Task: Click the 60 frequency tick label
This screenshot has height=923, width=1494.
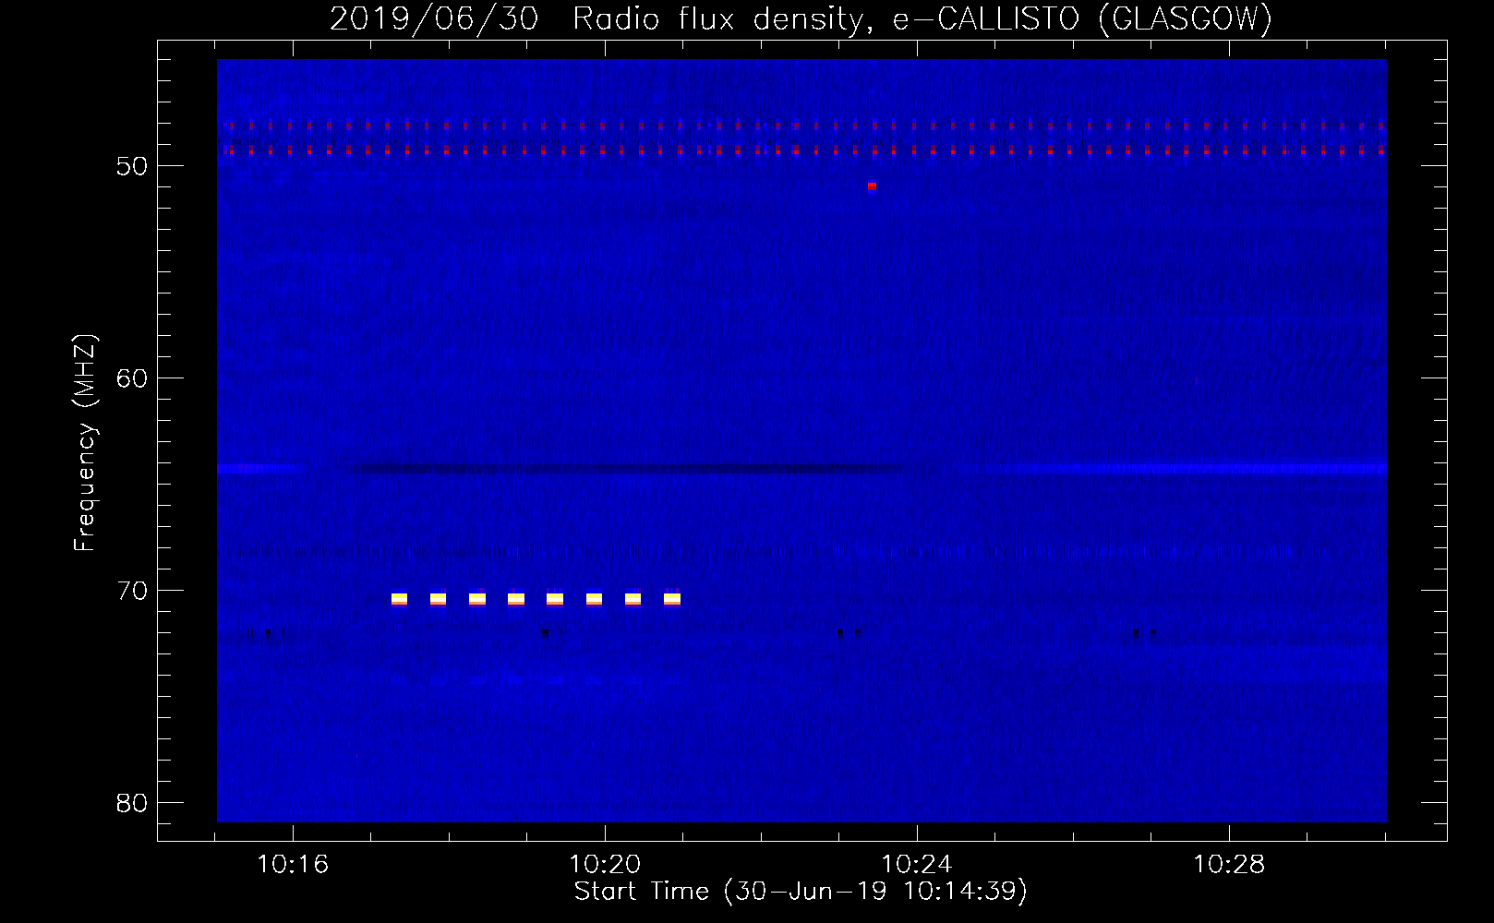Action: coord(132,378)
